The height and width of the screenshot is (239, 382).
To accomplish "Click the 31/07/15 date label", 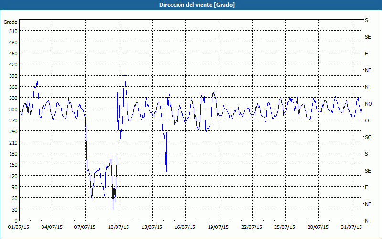I will (x=351, y=228).
